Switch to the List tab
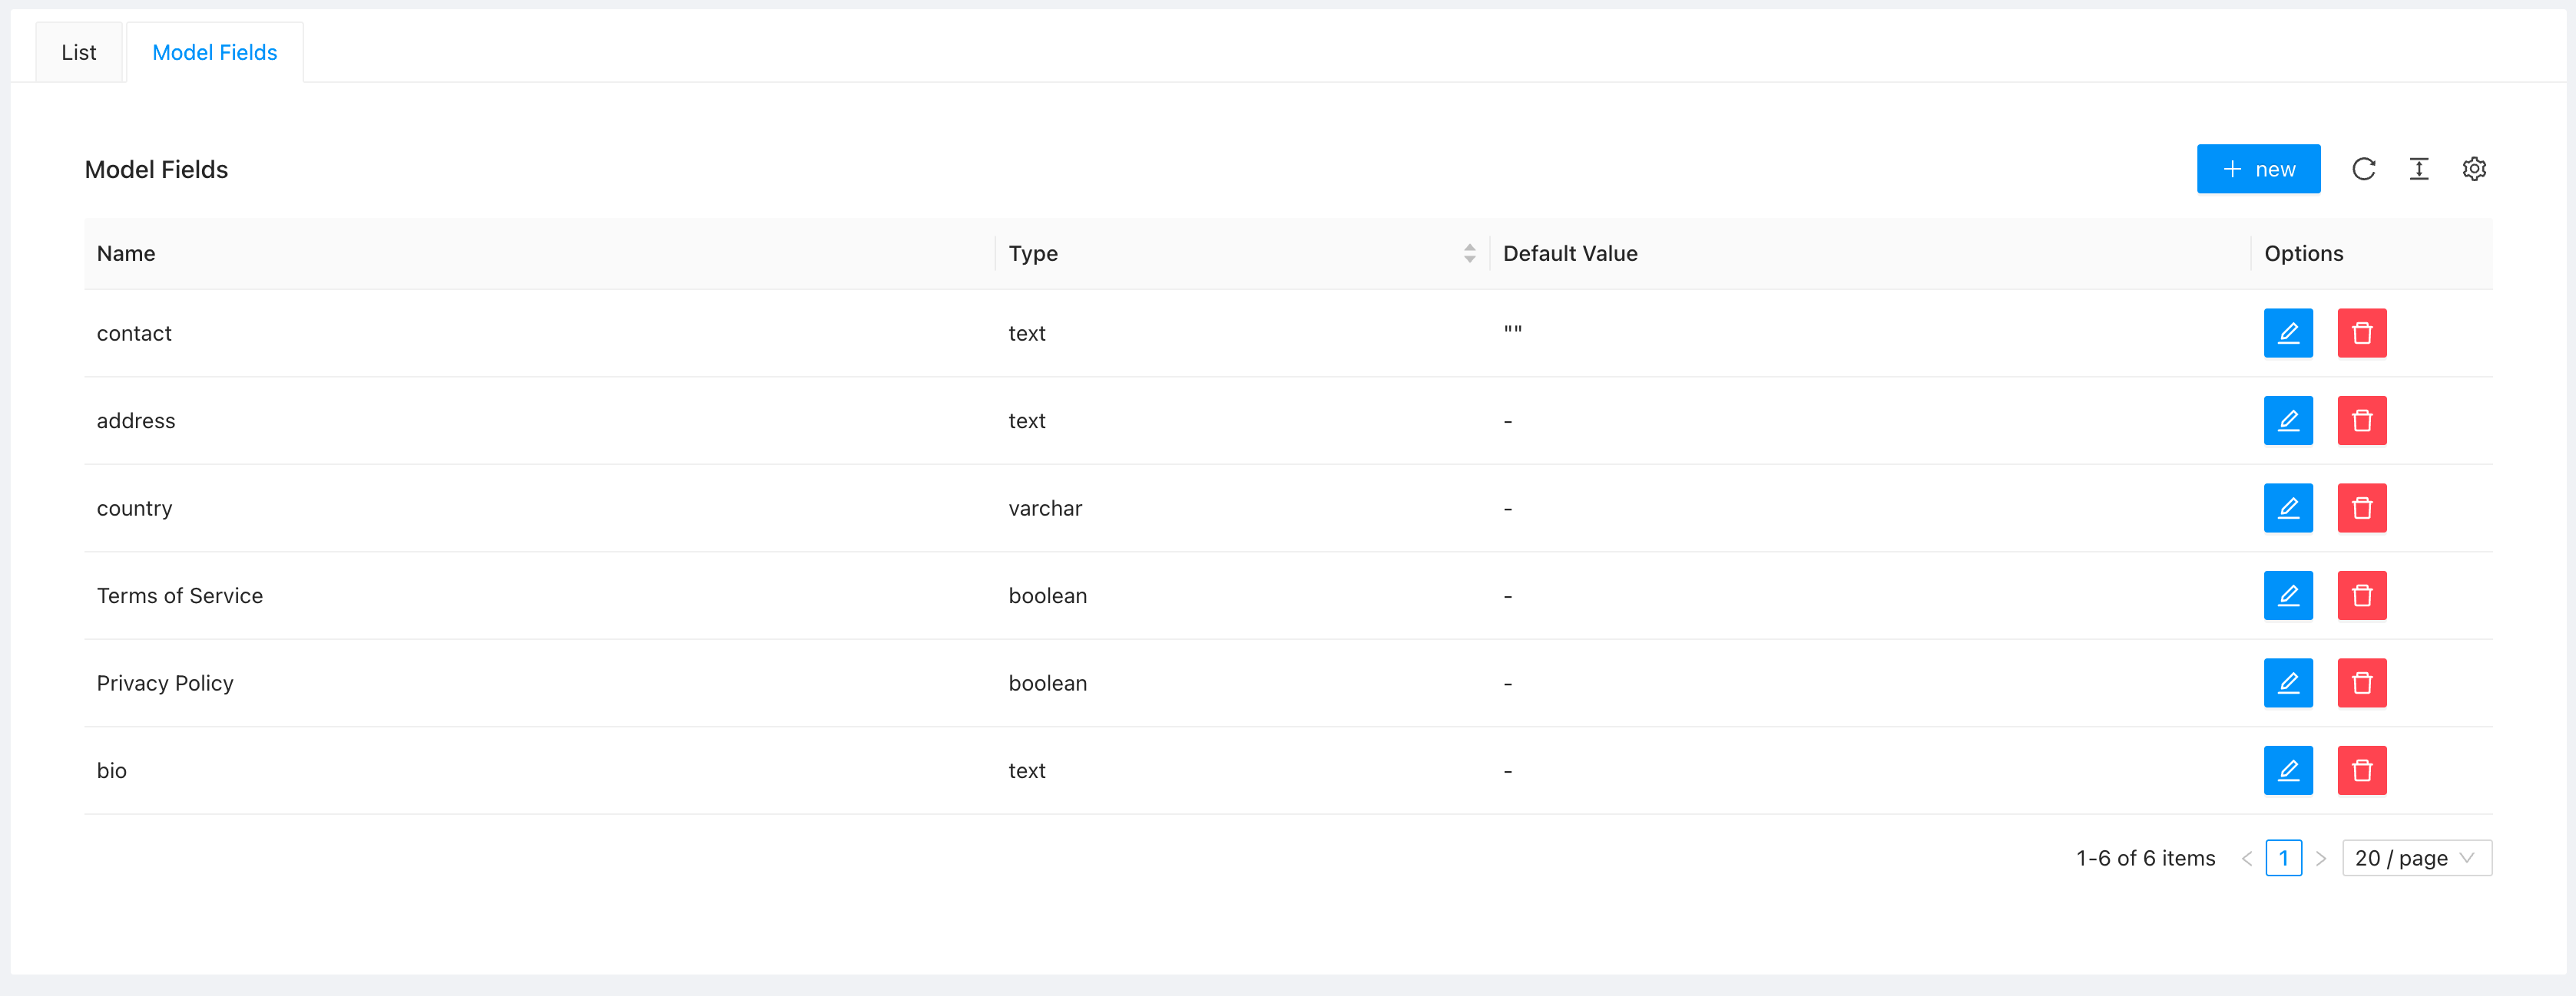 [78, 53]
